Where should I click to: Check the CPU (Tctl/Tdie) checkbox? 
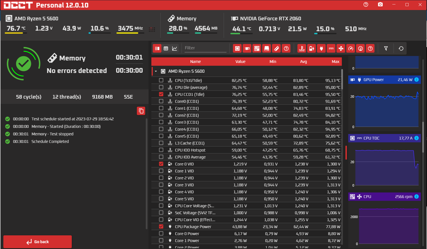(x=161, y=80)
